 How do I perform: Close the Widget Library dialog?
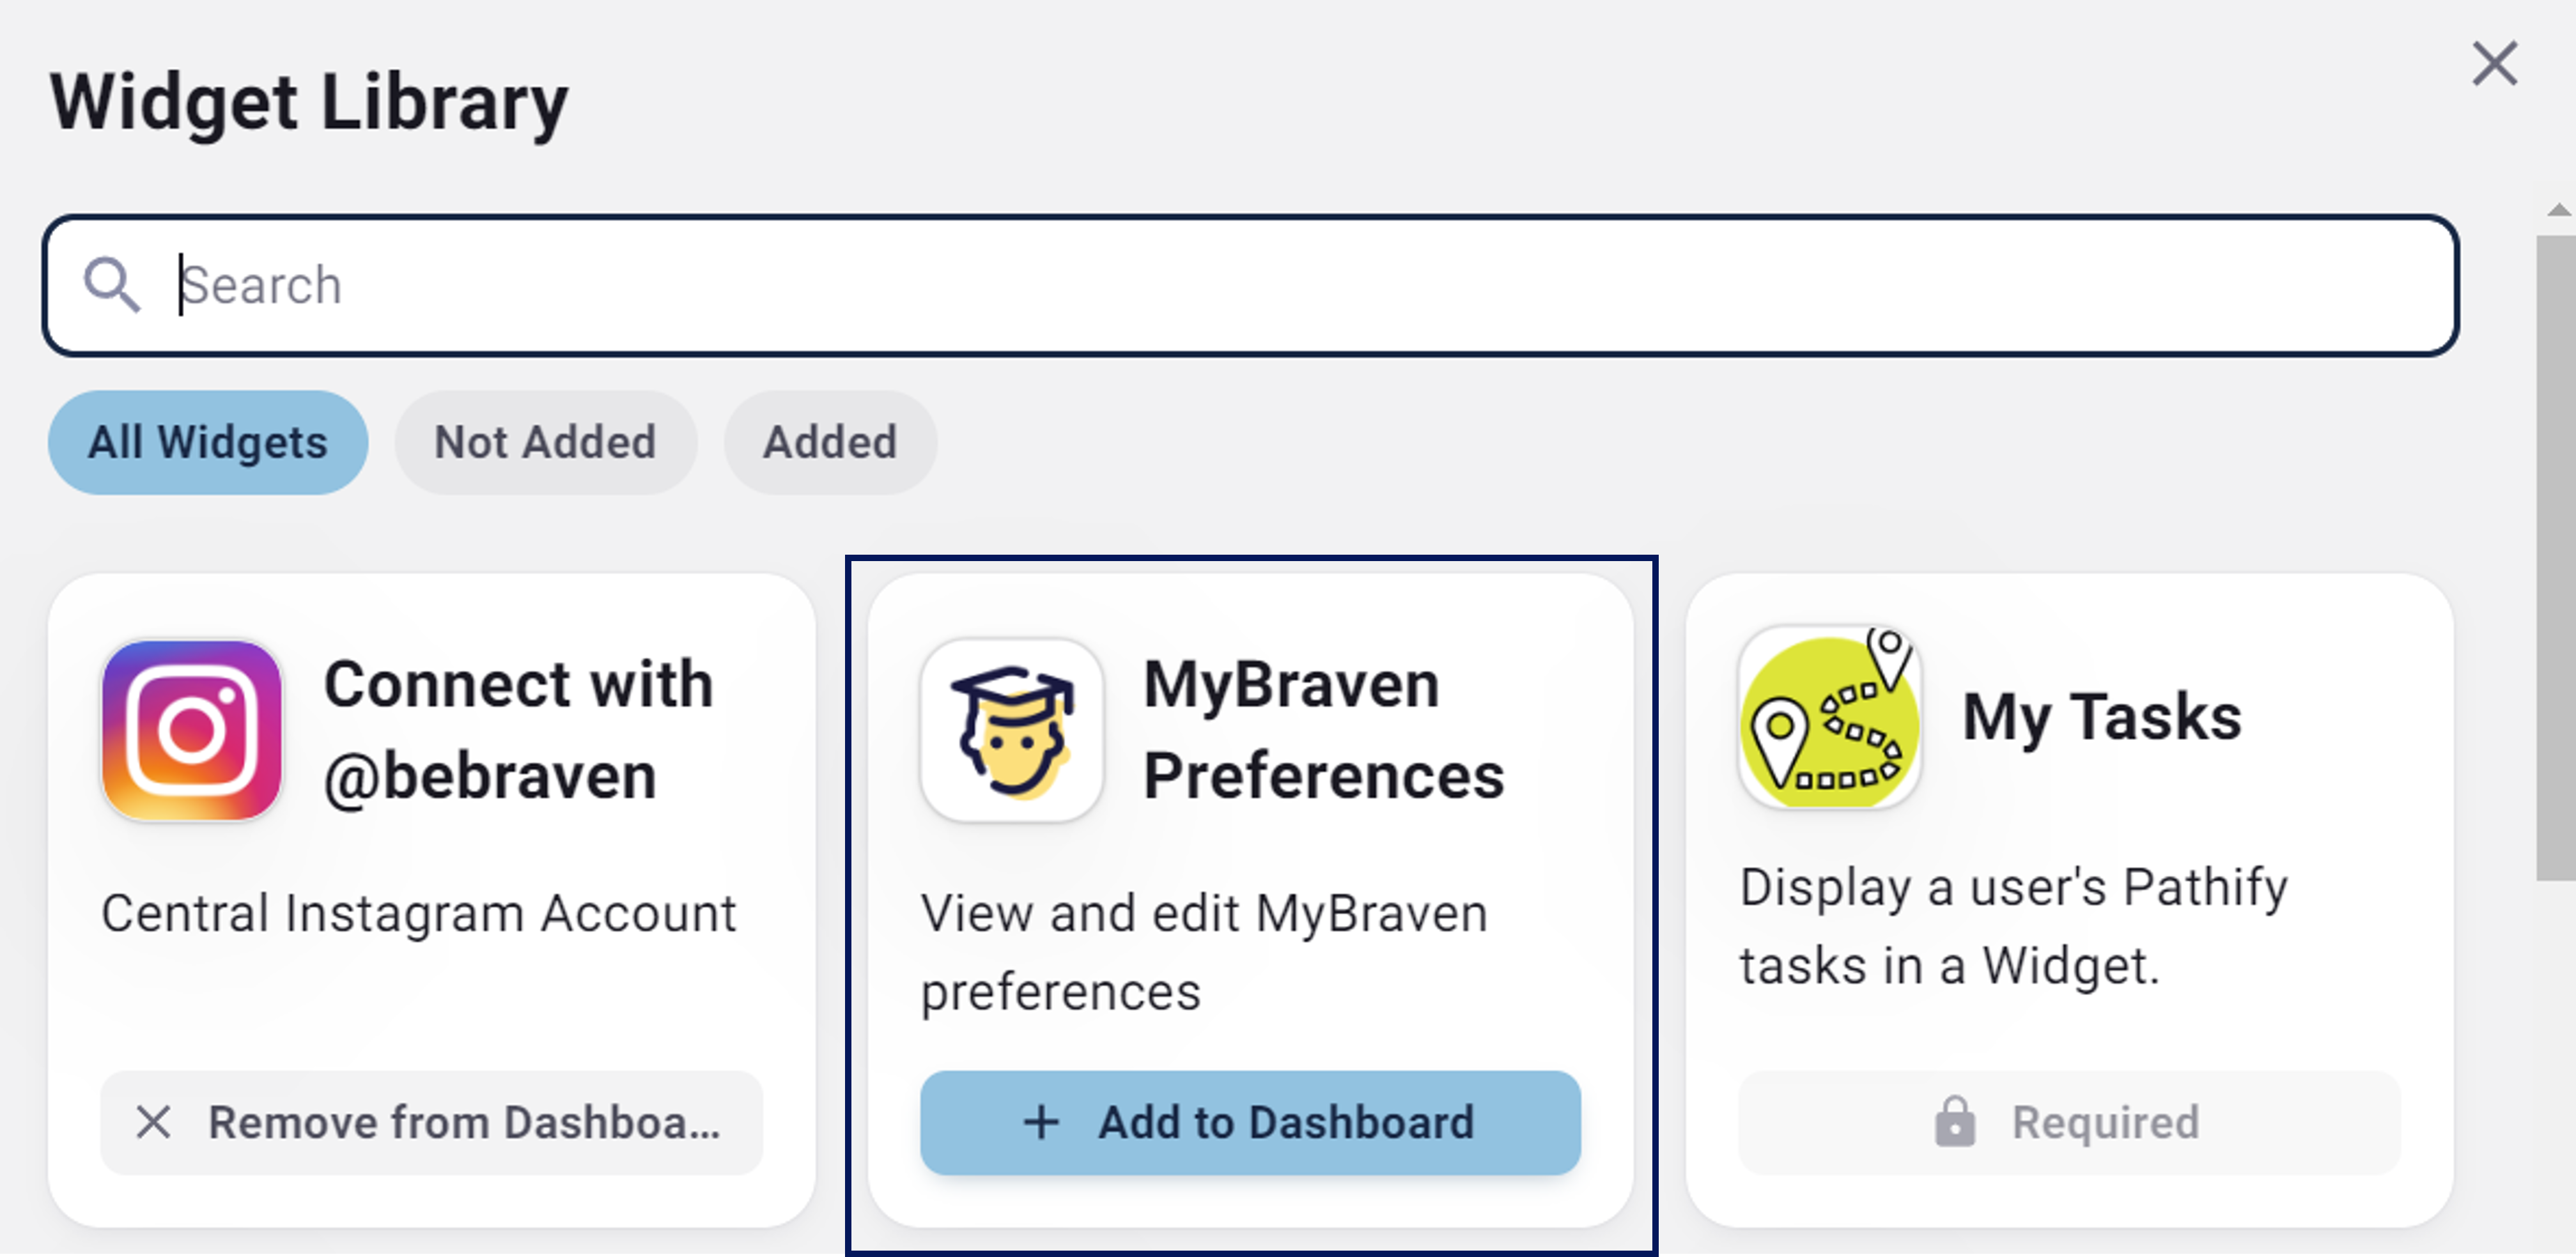pyautogui.click(x=2494, y=65)
